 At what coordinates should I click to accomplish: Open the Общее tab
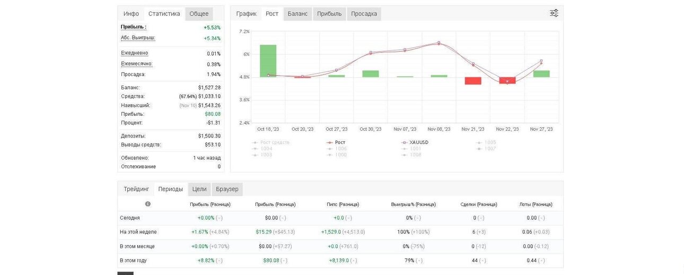click(199, 14)
